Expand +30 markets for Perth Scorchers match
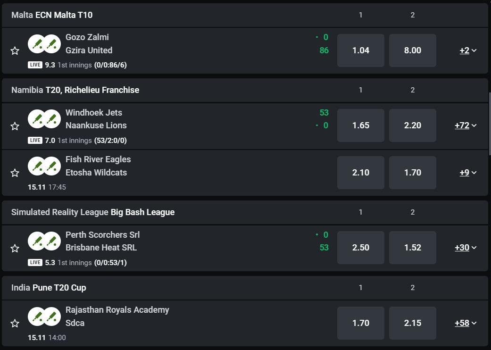Screen dimensions: 491x350 [466, 248]
